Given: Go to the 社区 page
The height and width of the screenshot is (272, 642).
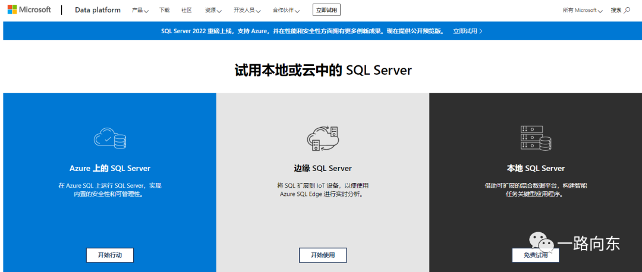Looking at the screenshot, I should pos(186,10).
